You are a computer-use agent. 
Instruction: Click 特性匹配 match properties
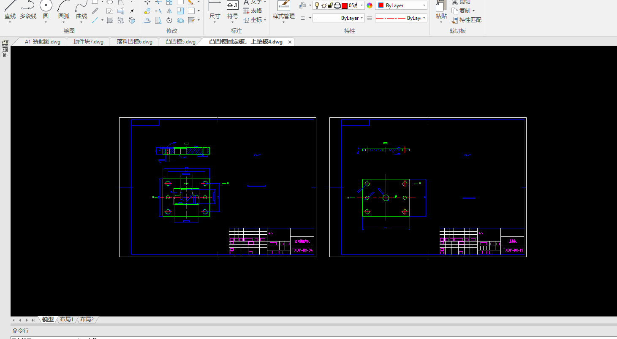point(466,20)
